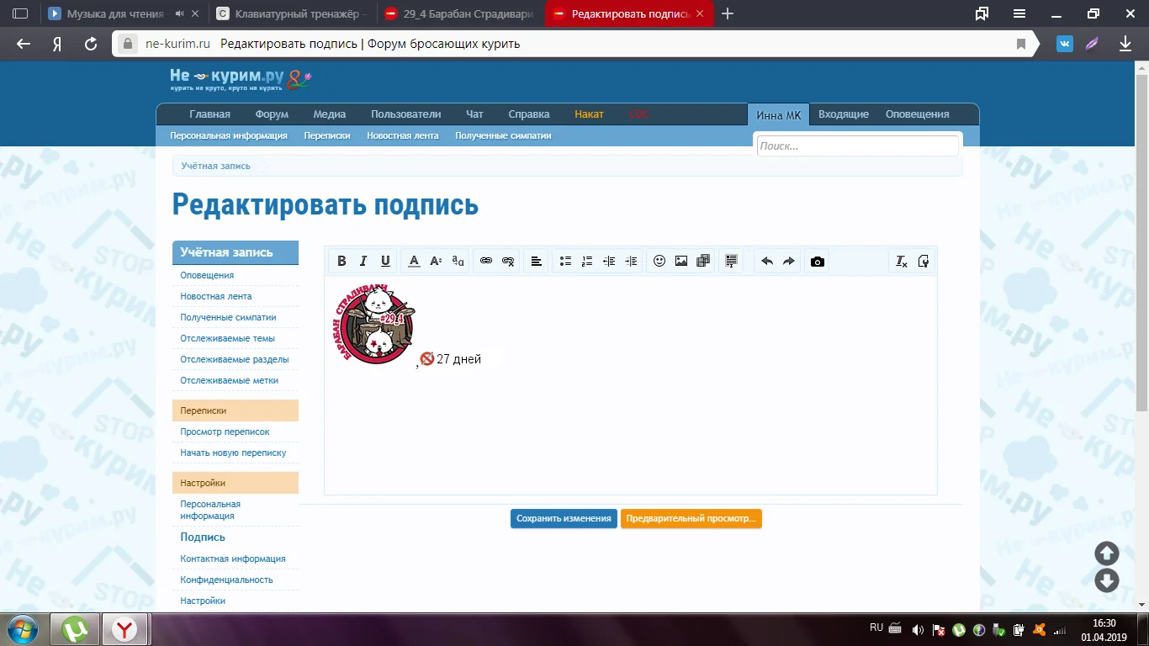The width and height of the screenshot is (1149, 646).
Task: Click the camera icon in the toolbar
Action: click(817, 262)
